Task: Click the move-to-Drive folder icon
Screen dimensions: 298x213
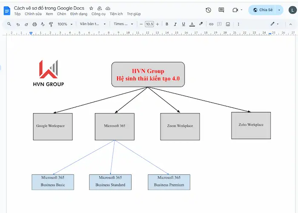Action: click(100, 8)
